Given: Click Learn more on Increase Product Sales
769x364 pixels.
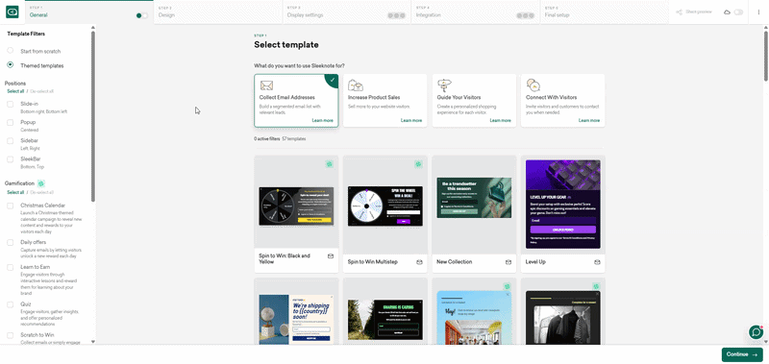Looking at the screenshot, I should (411, 120).
